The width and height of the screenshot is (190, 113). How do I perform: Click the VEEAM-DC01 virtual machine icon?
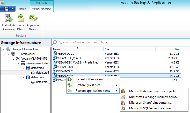tap(55, 54)
